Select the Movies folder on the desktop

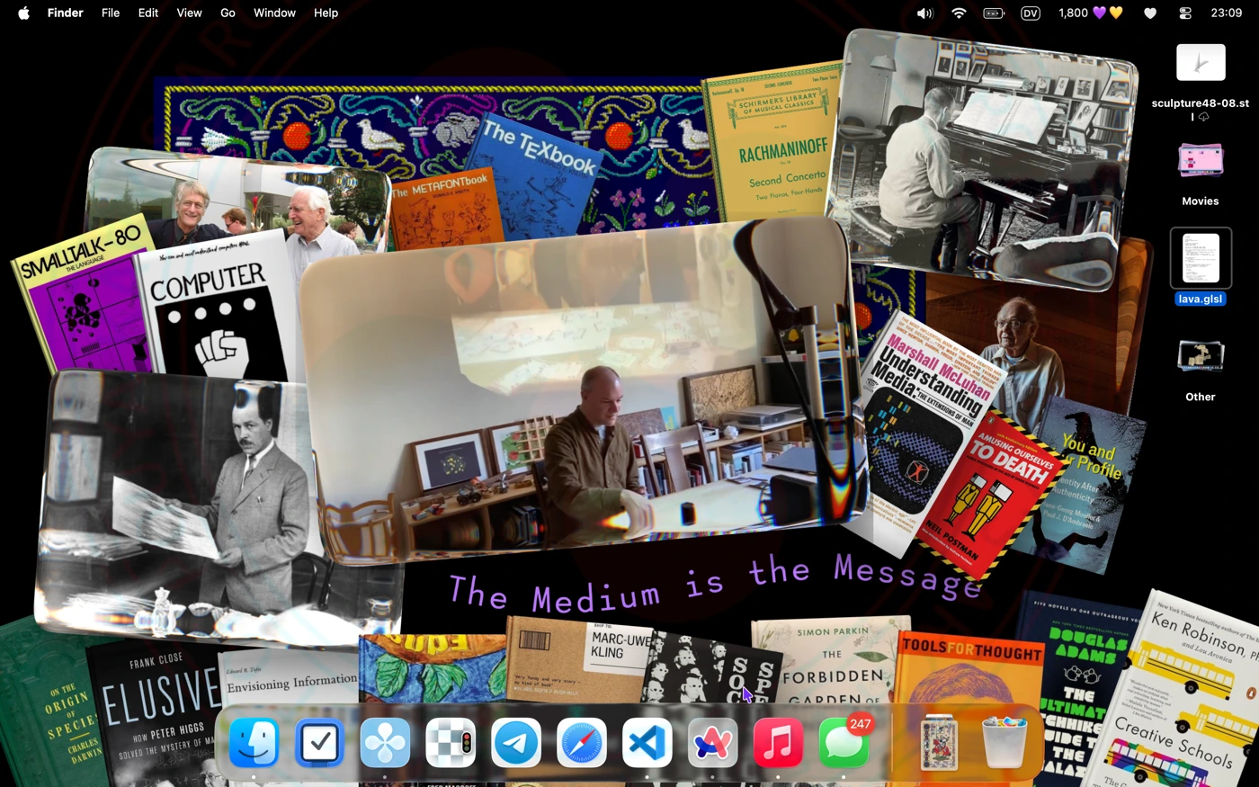point(1200,162)
